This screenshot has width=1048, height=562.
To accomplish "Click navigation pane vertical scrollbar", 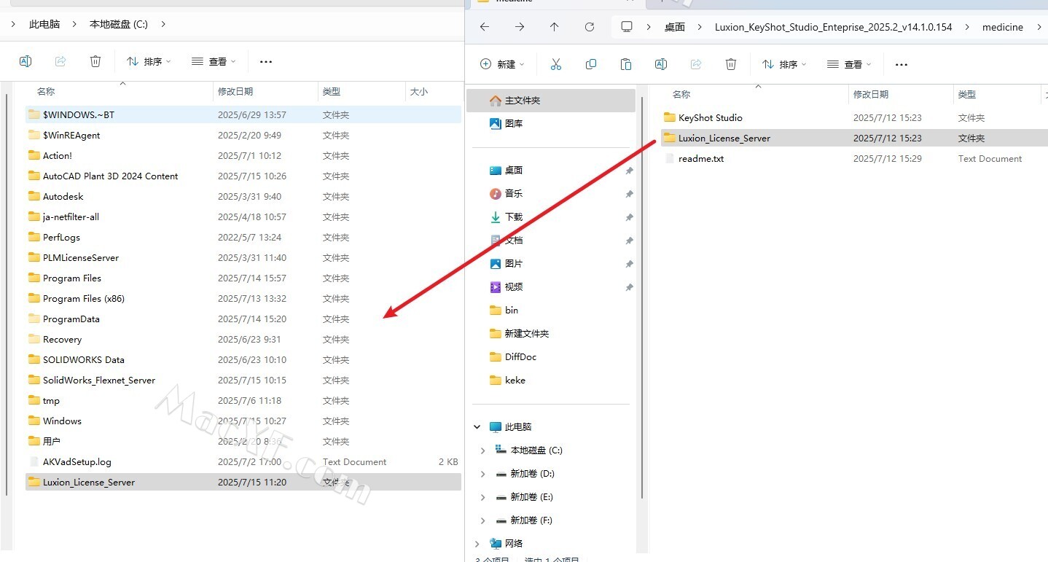I will tap(642, 297).
